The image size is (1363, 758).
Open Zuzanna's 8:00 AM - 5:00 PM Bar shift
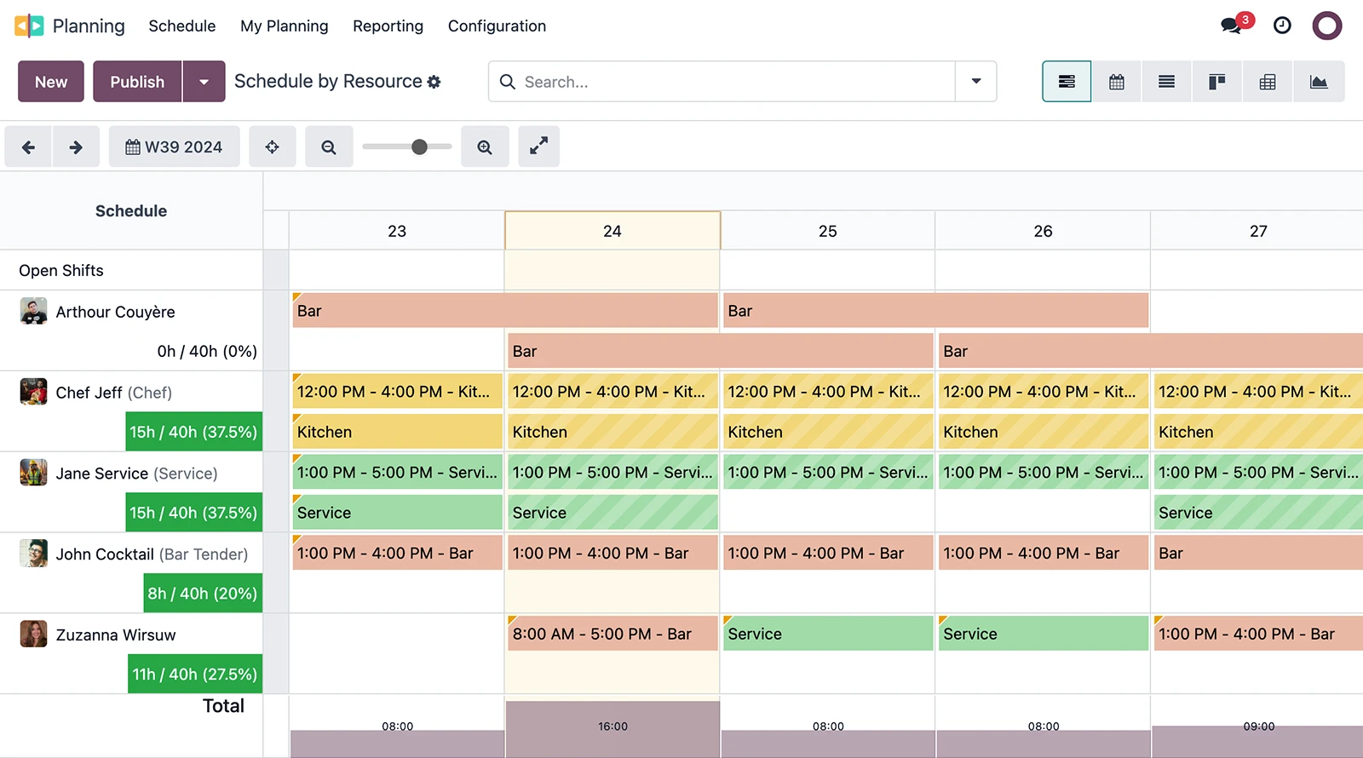coord(612,635)
